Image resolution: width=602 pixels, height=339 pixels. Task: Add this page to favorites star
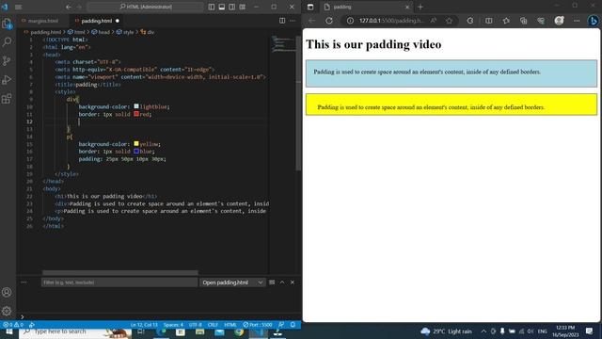[x=450, y=21]
